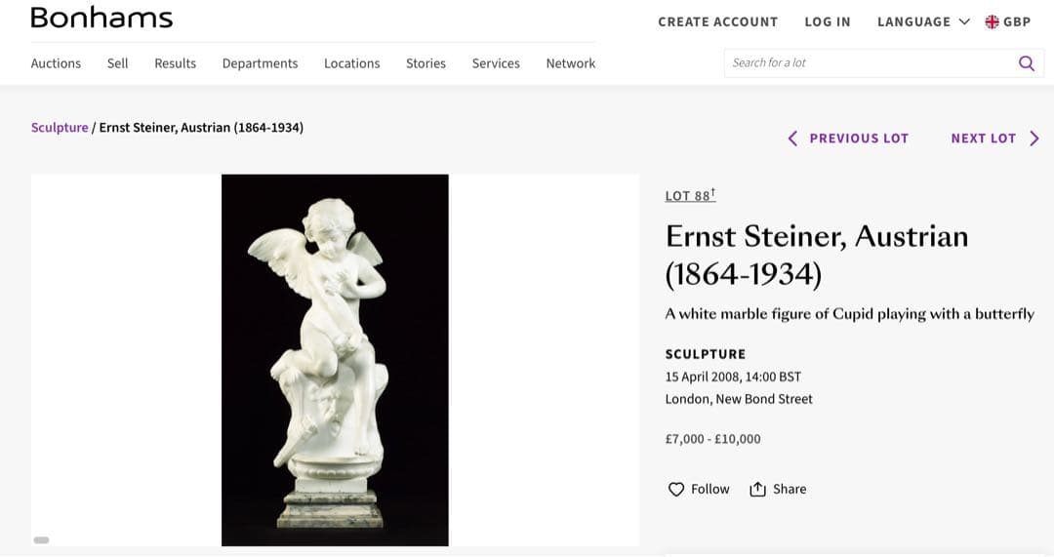Click the heart Follow icon
1054x557 pixels.
[x=676, y=490]
